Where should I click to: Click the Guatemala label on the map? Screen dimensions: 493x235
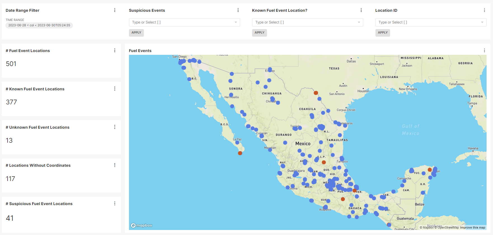pos(405,218)
